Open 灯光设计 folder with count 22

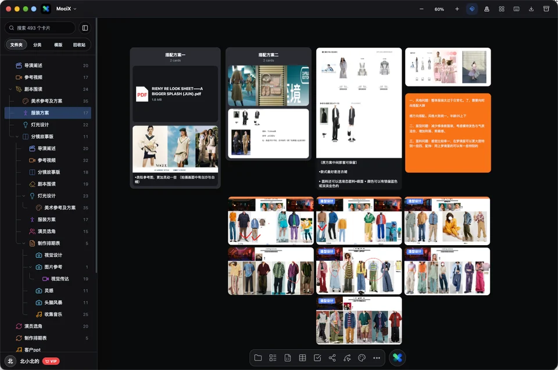(x=48, y=124)
